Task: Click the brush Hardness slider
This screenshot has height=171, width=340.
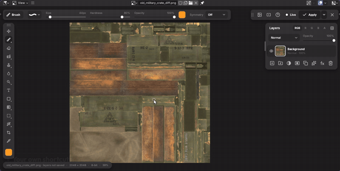Action: click(x=110, y=17)
